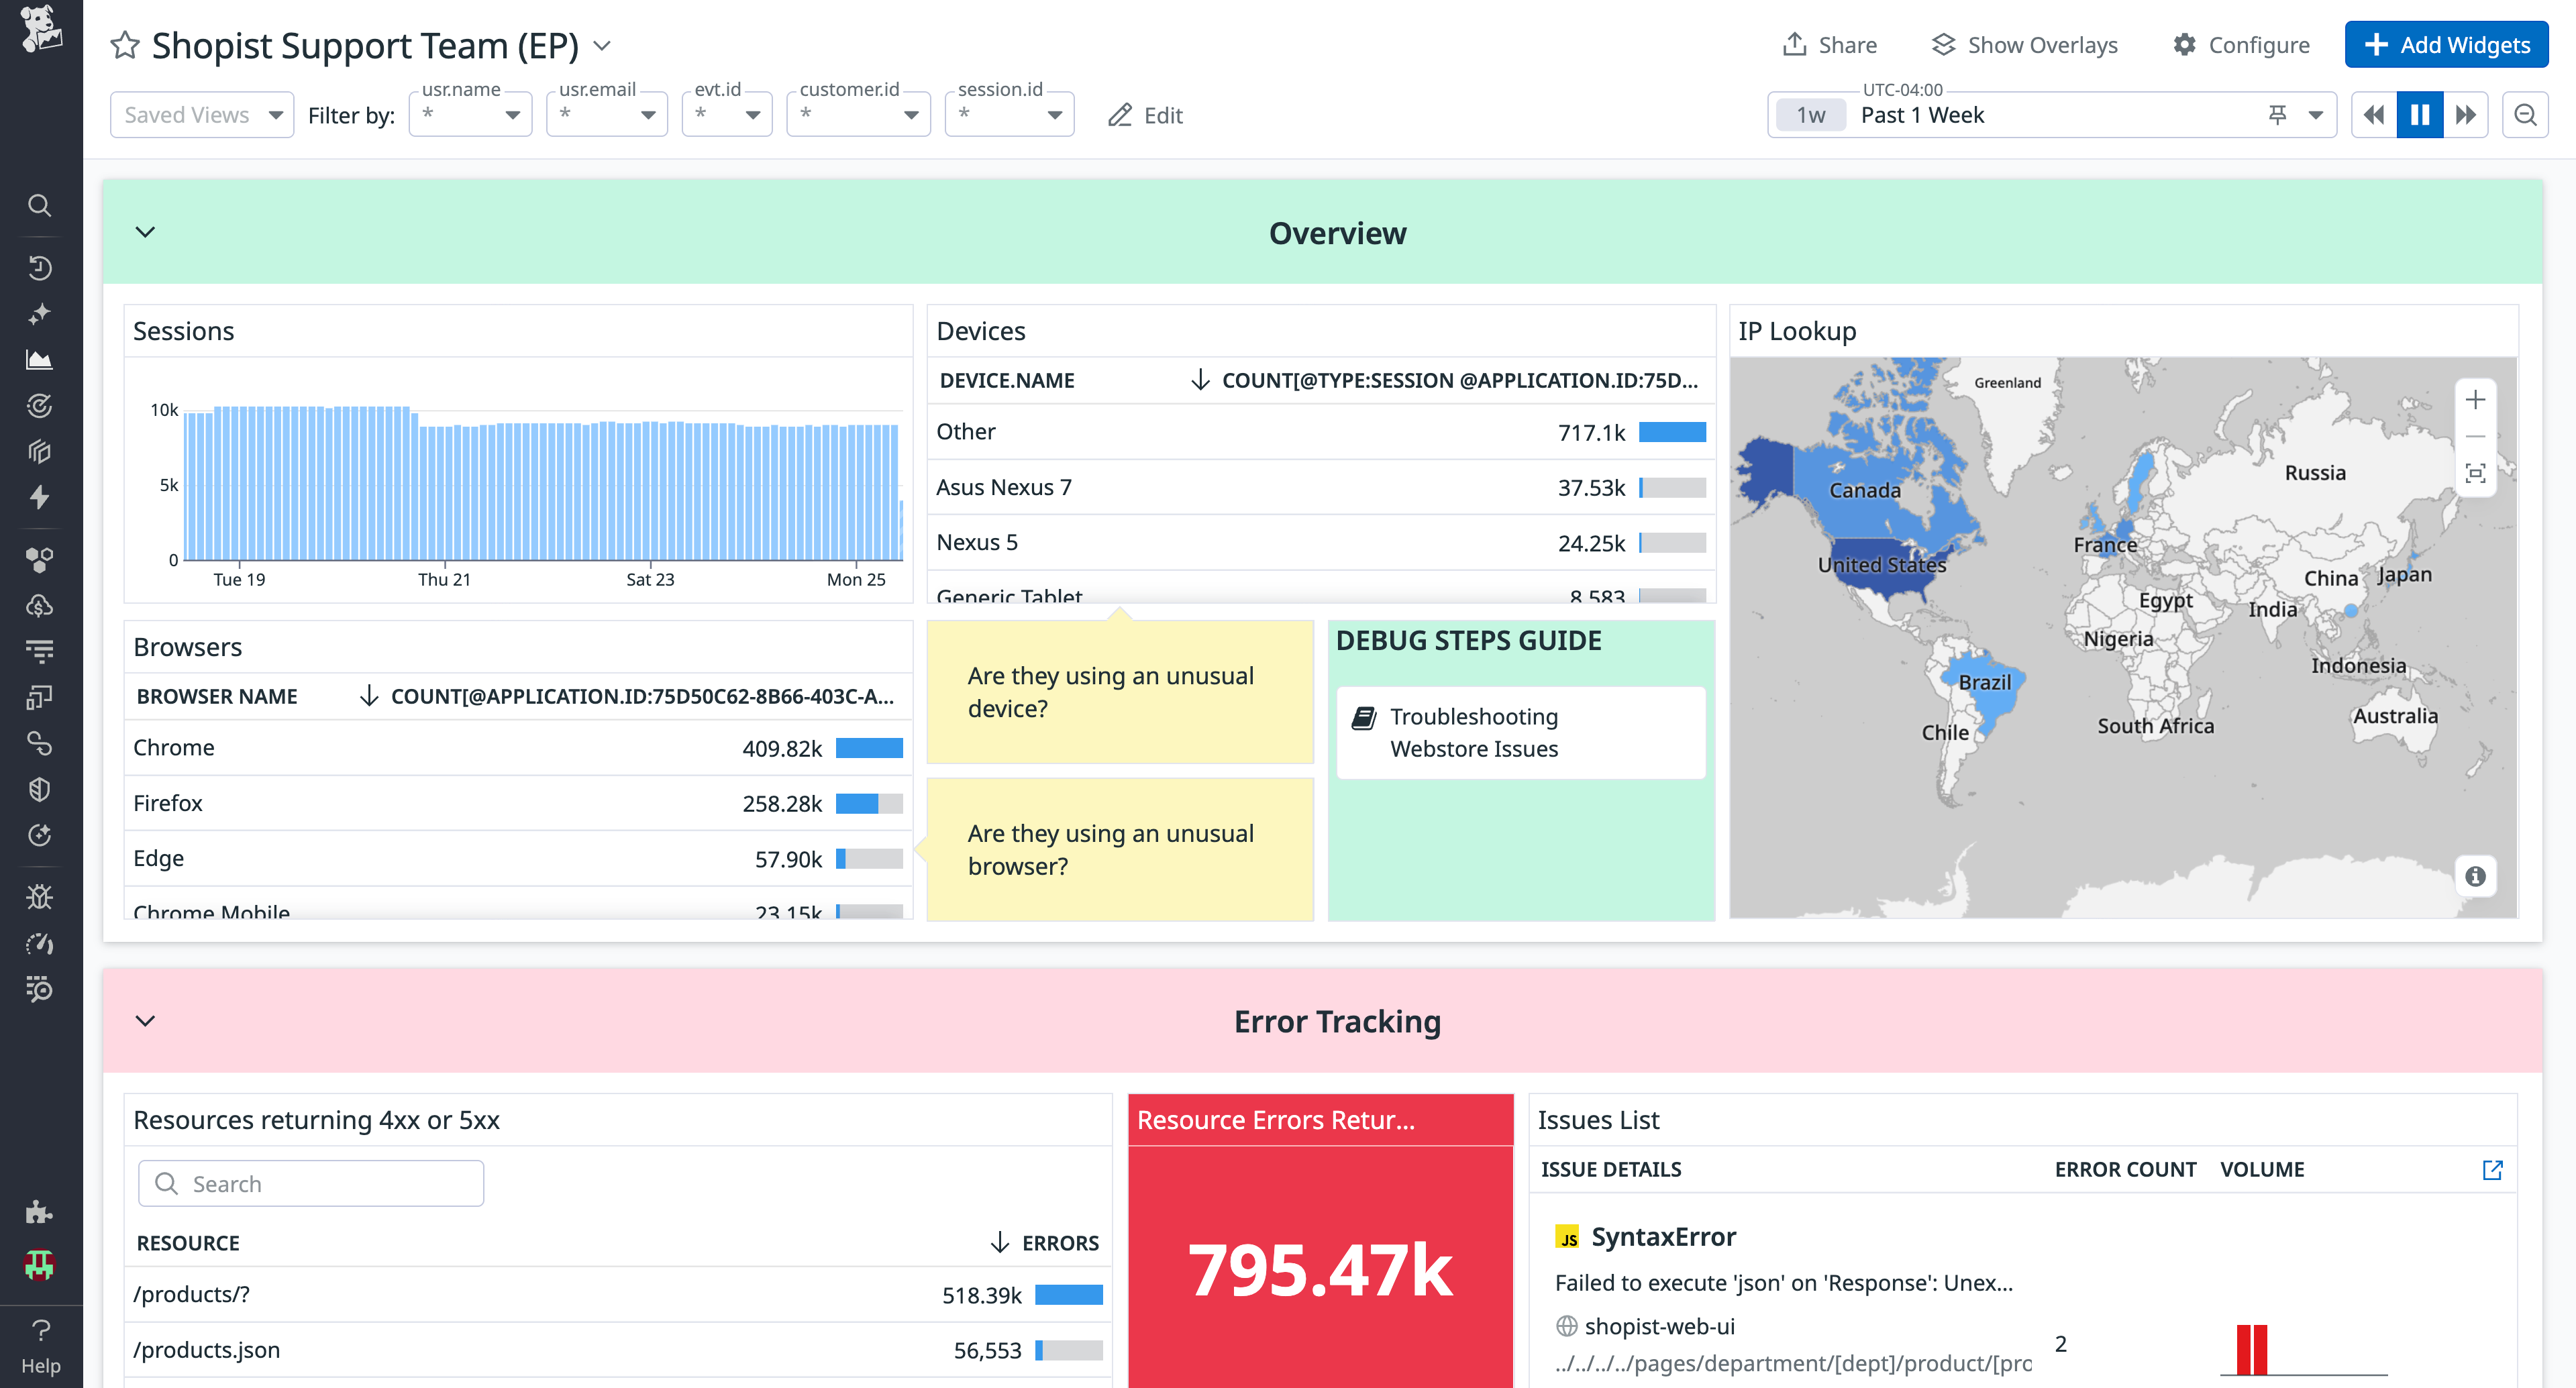This screenshot has height=1388, width=2576.
Task: Select the Watchdog sparkles icon in the sidebar
Action: click(40, 313)
